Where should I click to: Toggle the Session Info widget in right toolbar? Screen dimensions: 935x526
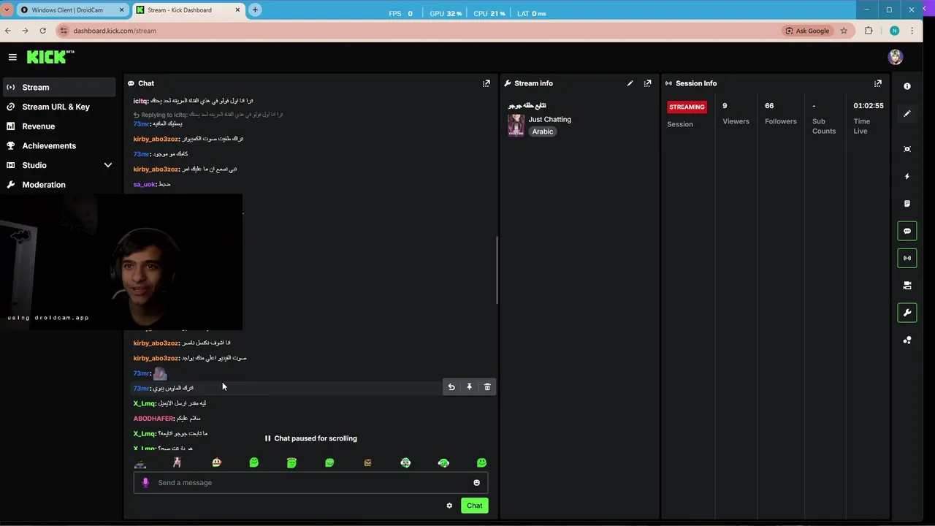(907, 258)
